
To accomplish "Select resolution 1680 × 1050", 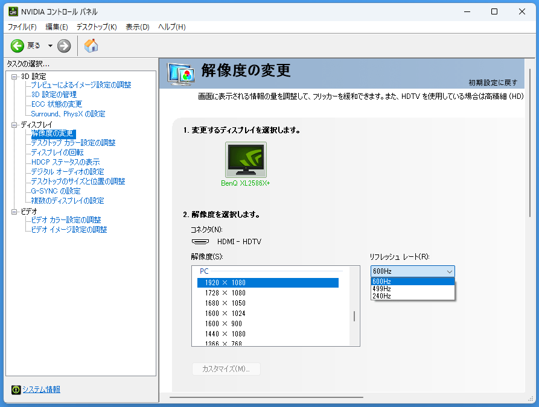I will [268, 303].
